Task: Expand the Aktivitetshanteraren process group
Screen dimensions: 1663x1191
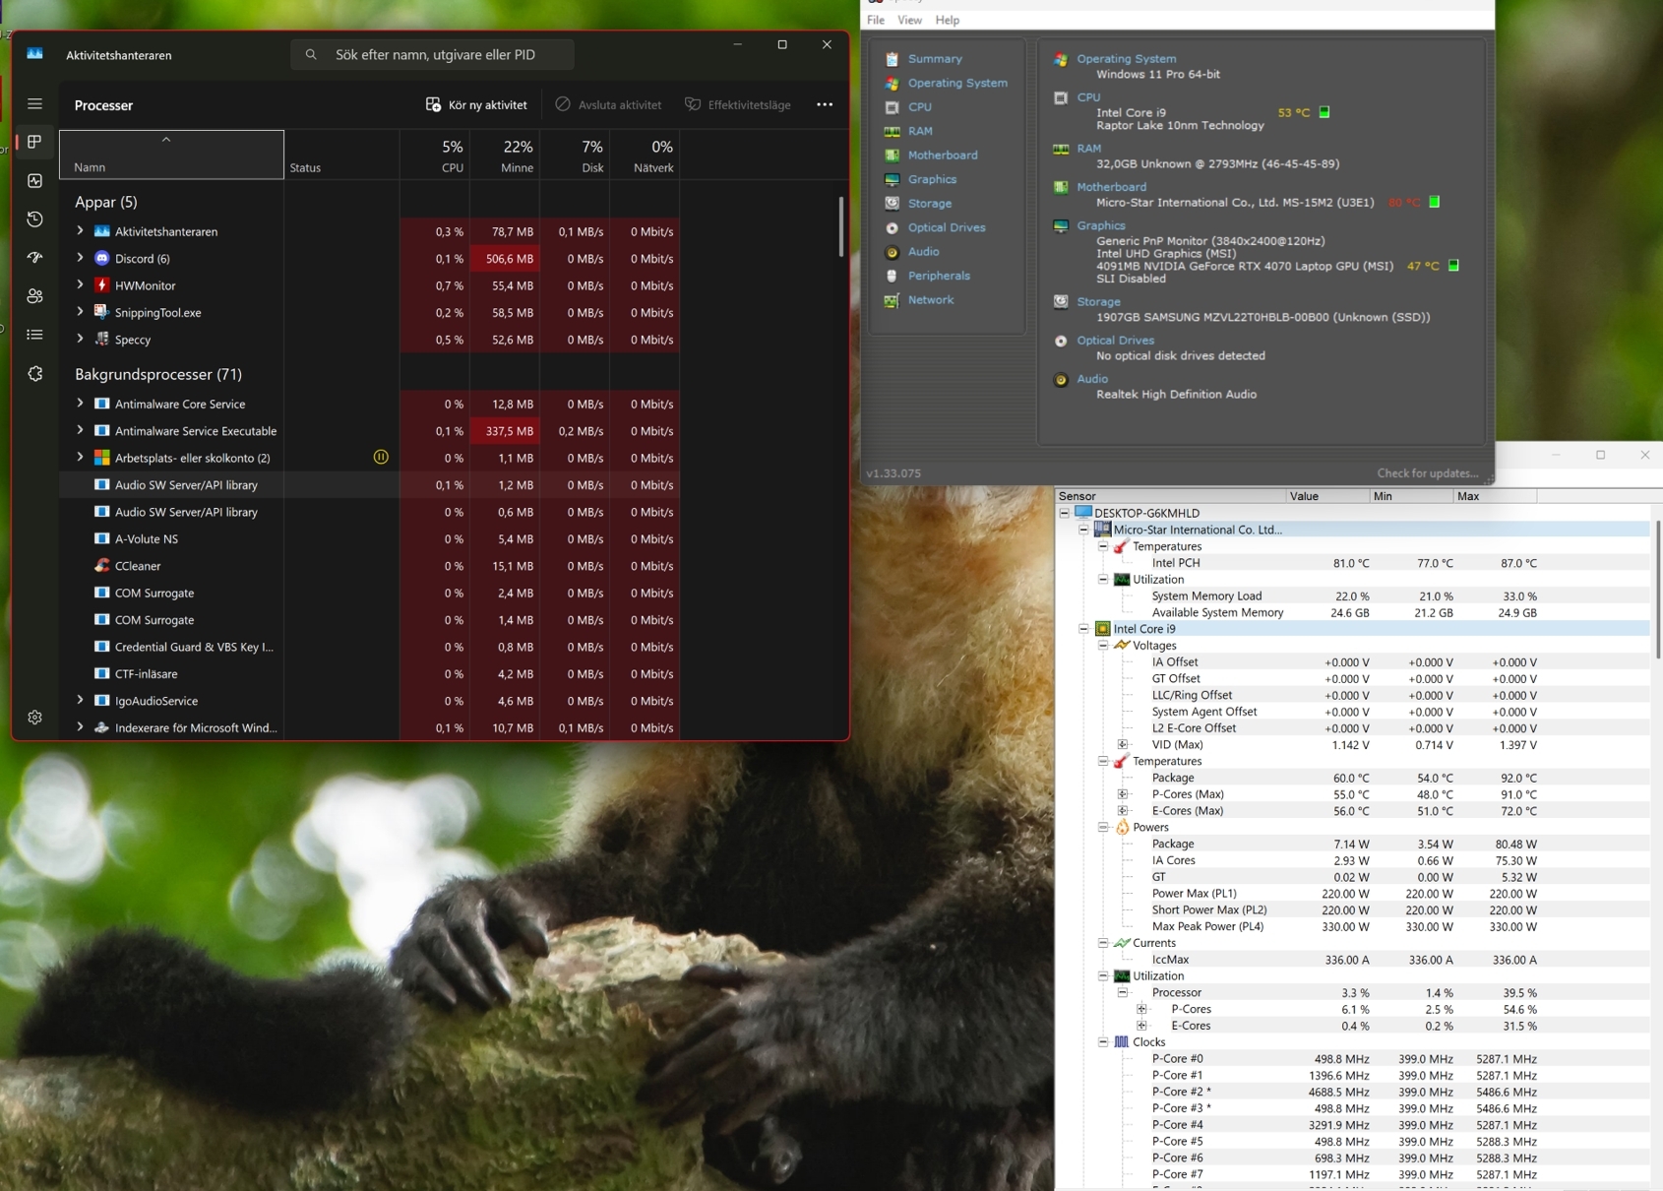Action: (x=80, y=231)
